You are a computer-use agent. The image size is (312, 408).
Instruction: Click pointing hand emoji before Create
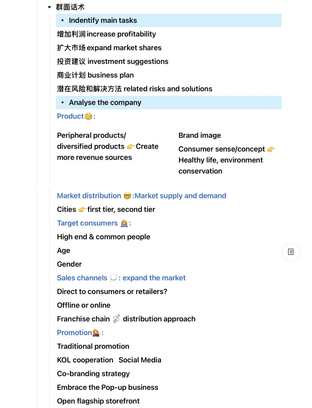coord(131,147)
